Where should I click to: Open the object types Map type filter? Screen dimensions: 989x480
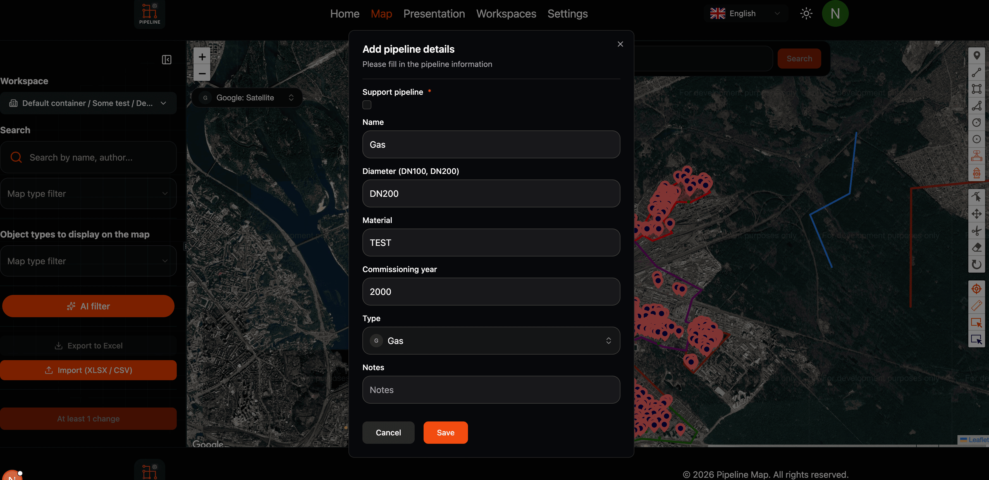tap(88, 261)
